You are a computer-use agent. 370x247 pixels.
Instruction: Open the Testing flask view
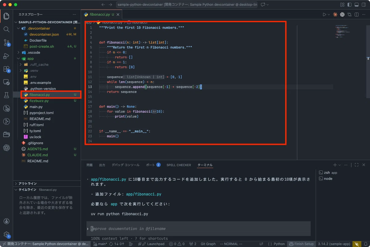6,95
